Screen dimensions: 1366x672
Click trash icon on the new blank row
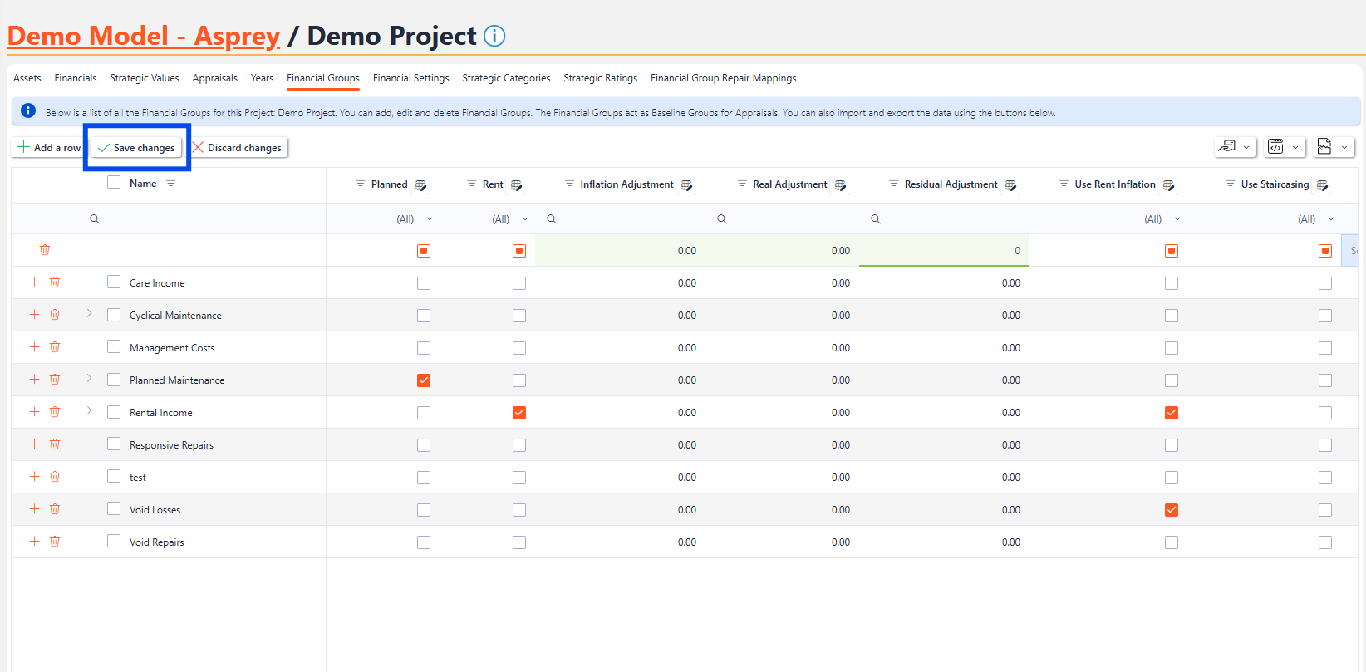click(x=45, y=250)
